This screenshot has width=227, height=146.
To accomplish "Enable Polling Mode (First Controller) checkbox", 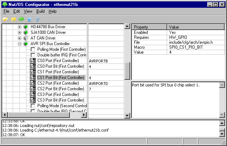I will click(33, 49).
